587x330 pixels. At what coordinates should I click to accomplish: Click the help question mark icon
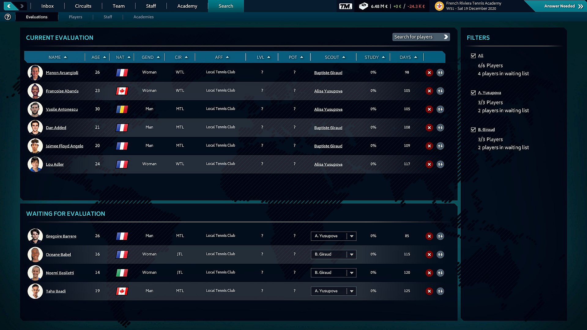[8, 17]
